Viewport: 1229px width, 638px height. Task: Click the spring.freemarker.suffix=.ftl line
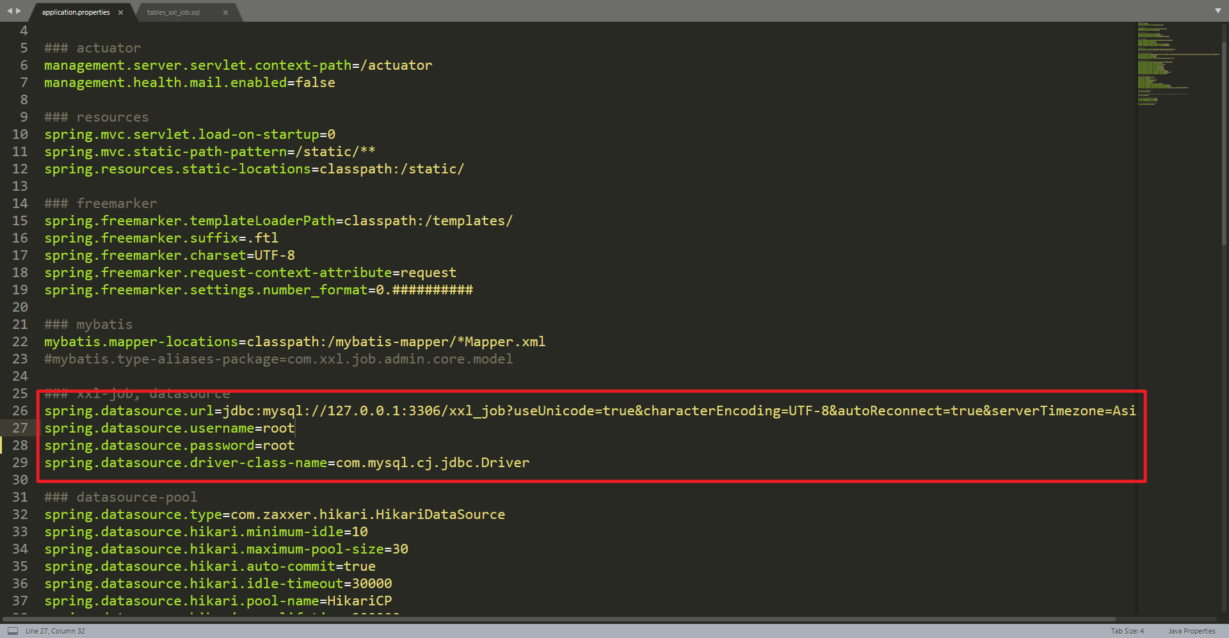[x=161, y=238]
